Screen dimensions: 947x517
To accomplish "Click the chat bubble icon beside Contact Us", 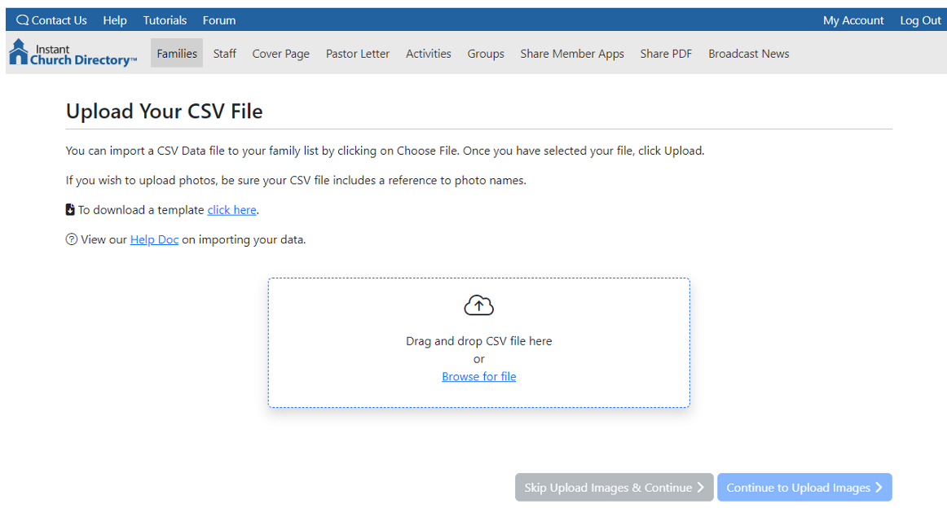I will [22, 20].
